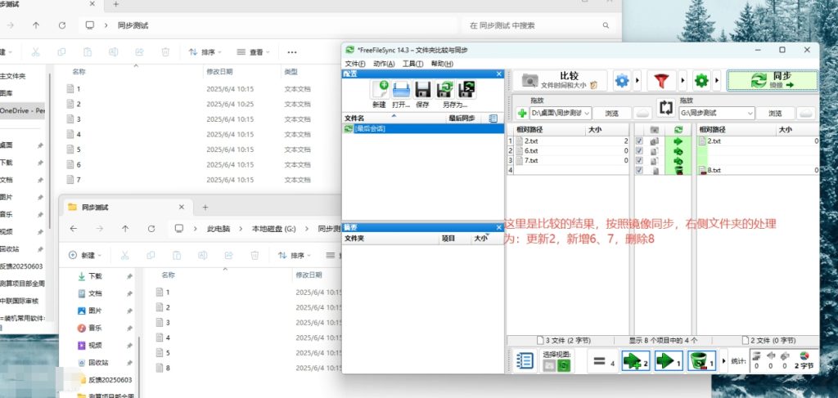Uncheck the checkbox for 6.txt row

coord(639,150)
